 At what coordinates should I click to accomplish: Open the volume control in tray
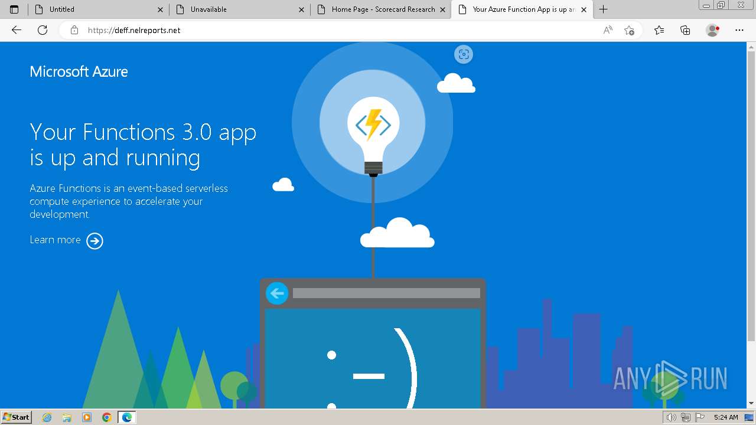672,417
